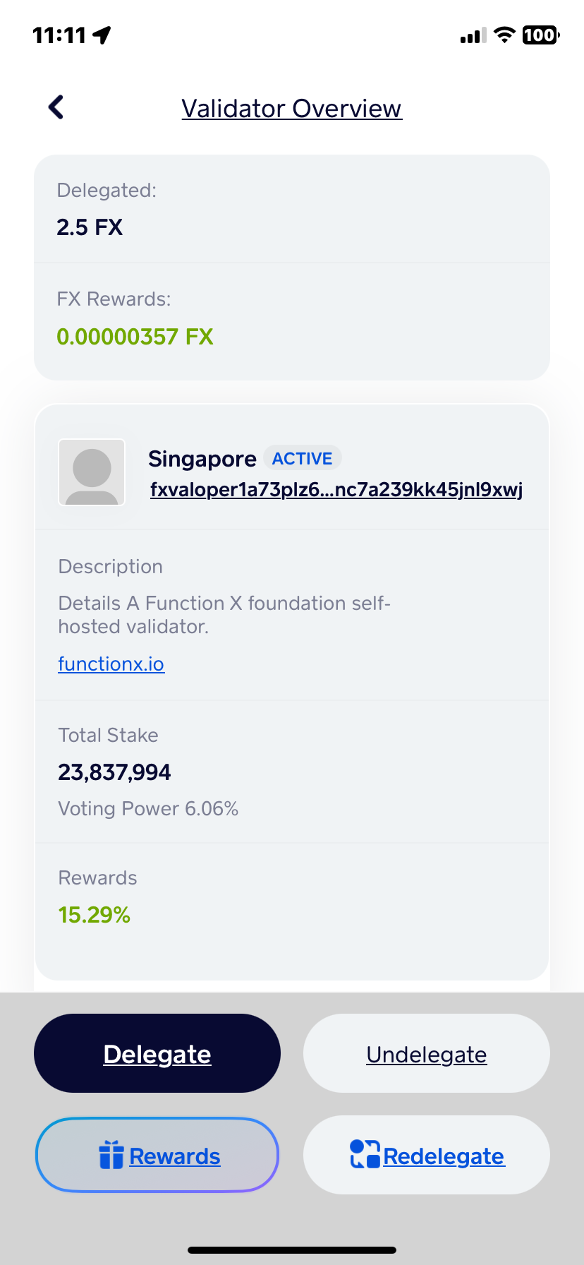Tap the 15.29% rewards rate
584x1265 pixels.
pos(95,915)
